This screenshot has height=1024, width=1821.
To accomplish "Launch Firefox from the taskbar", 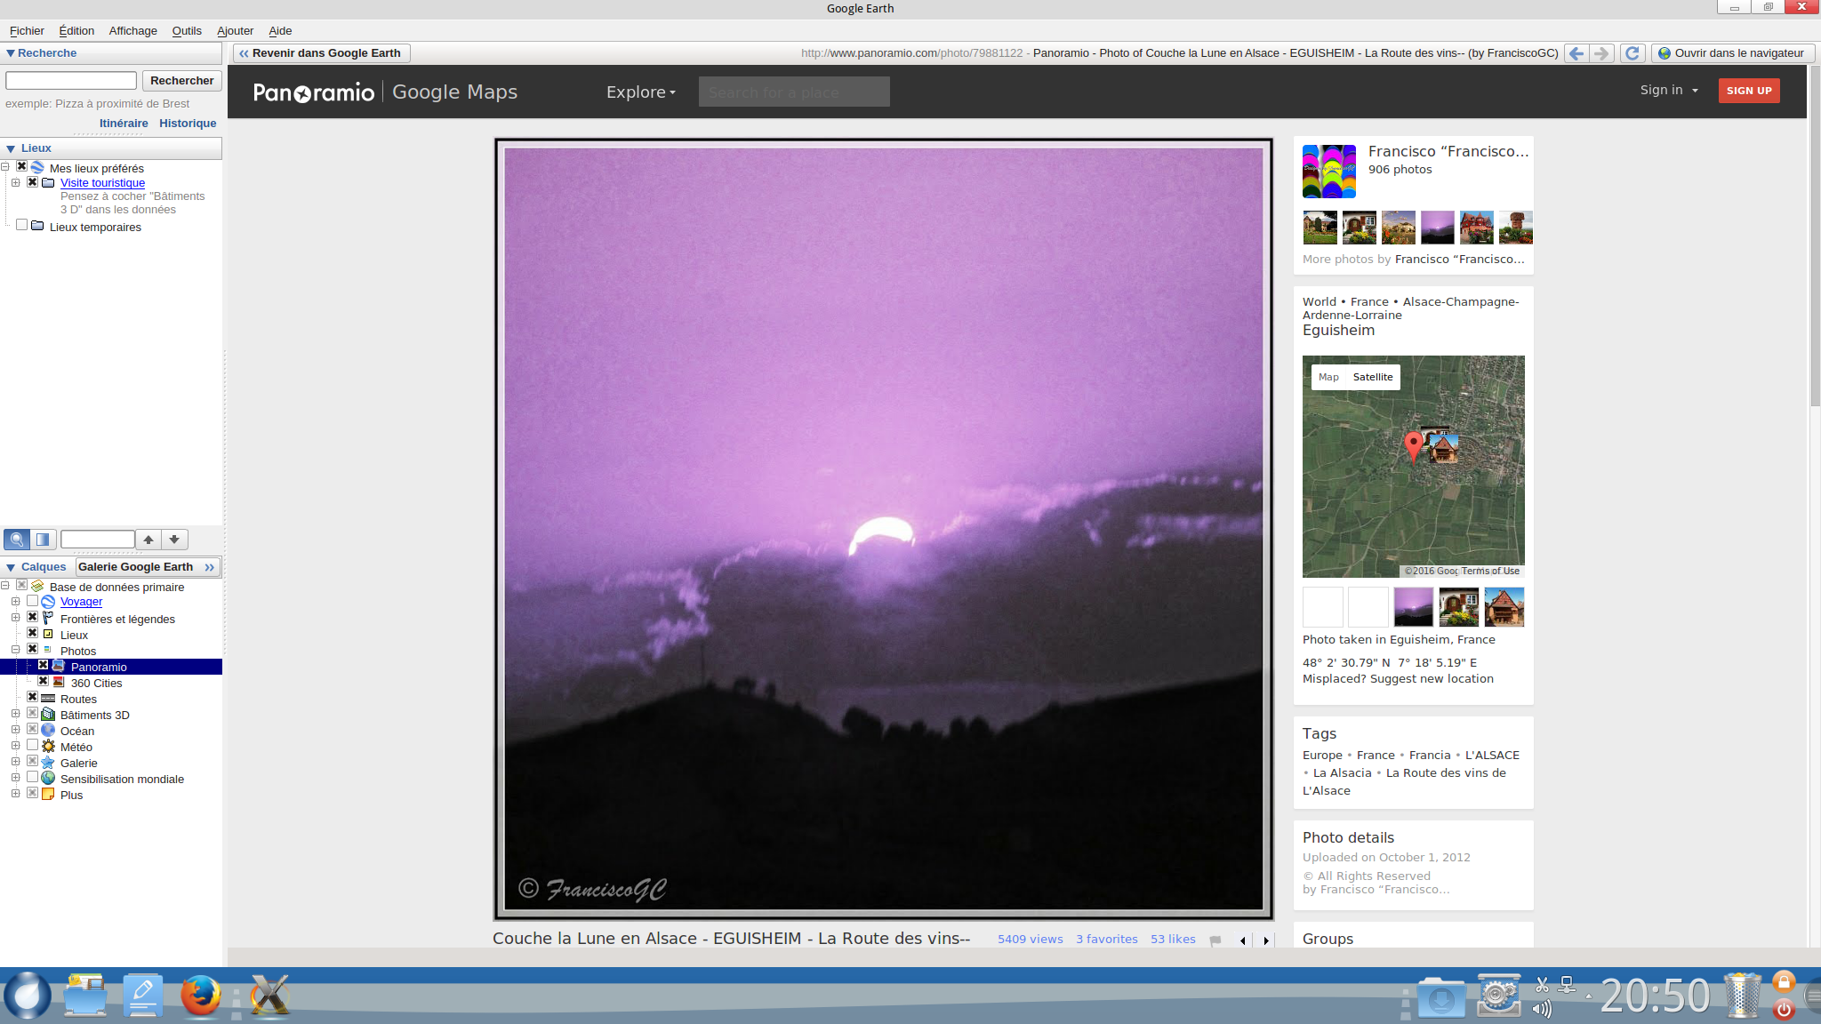I will tap(201, 995).
